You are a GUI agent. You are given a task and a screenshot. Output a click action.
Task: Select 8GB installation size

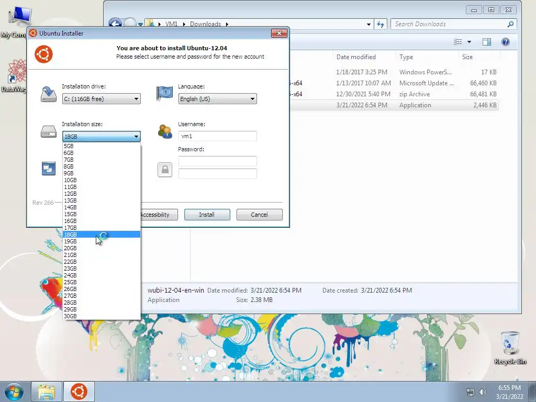(101, 166)
